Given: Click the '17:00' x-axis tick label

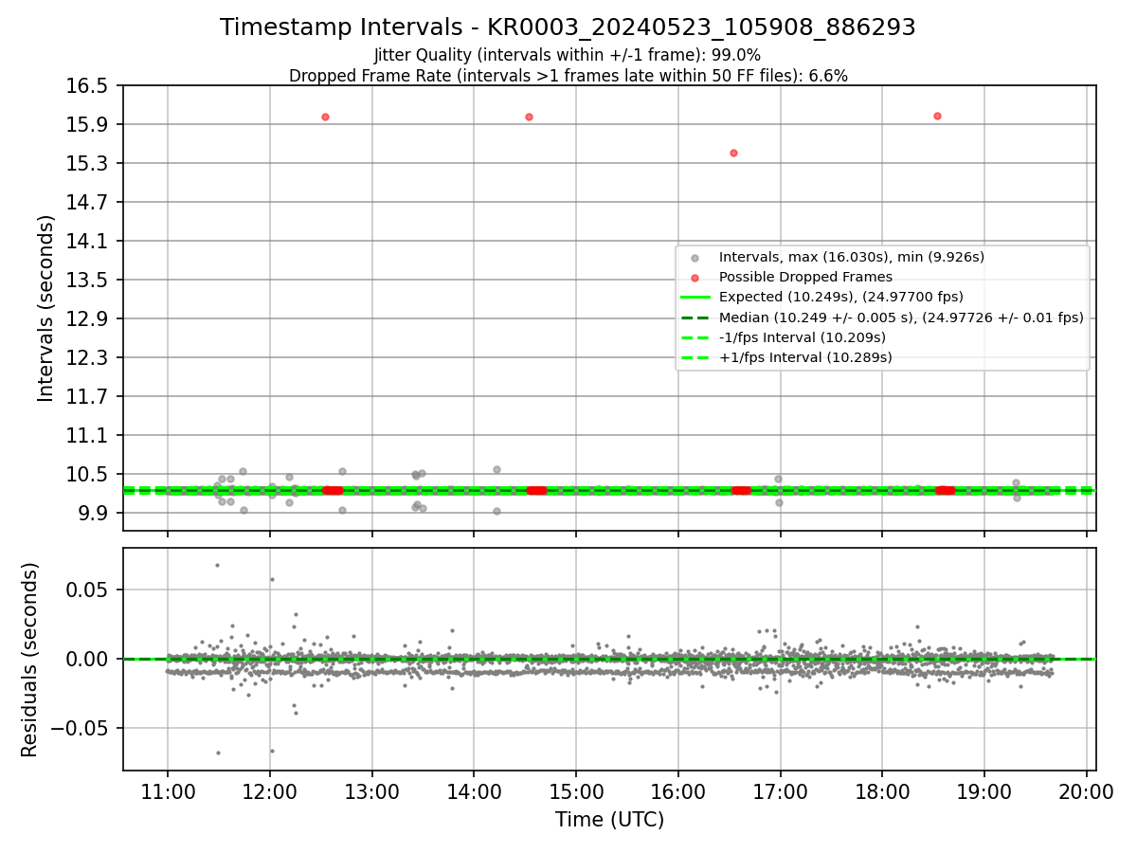Looking at the screenshot, I should [x=780, y=791].
